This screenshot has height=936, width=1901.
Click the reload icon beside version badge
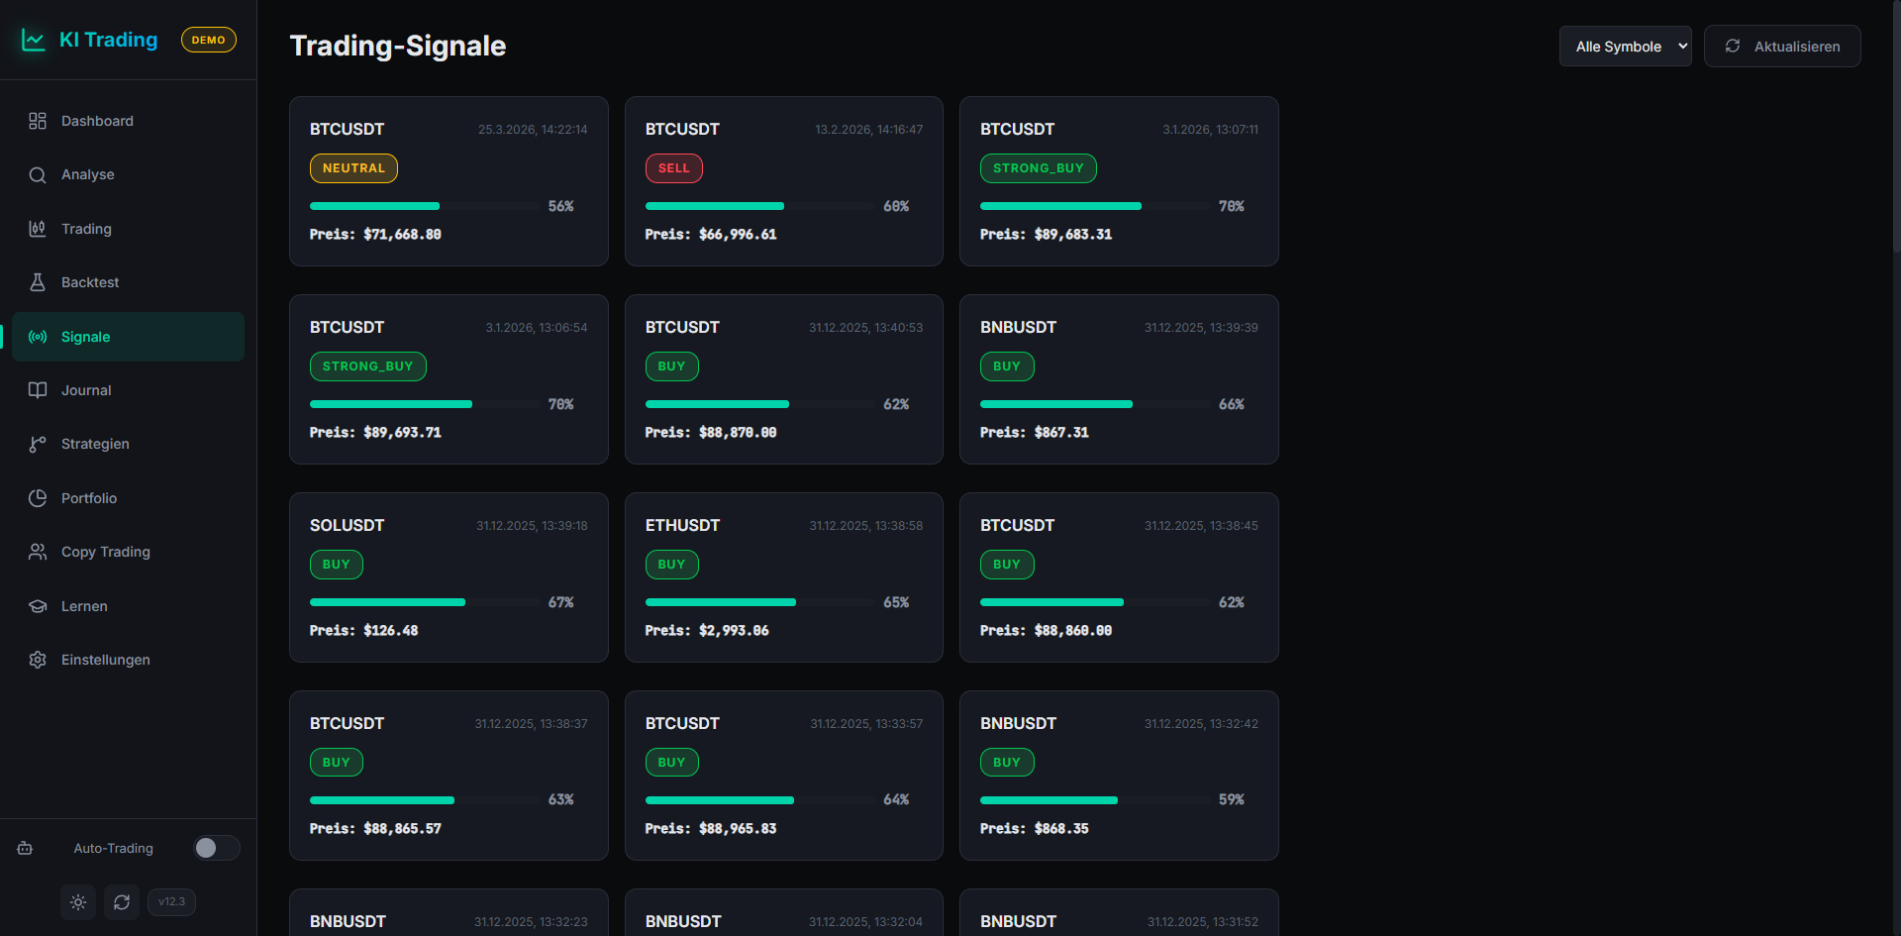tap(122, 902)
